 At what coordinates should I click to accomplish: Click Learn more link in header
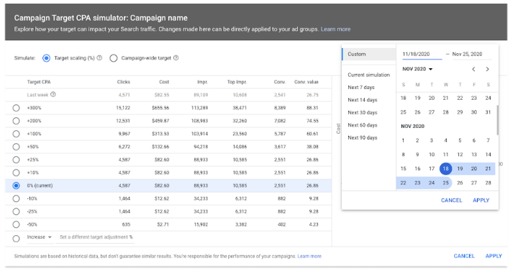pyautogui.click(x=335, y=29)
